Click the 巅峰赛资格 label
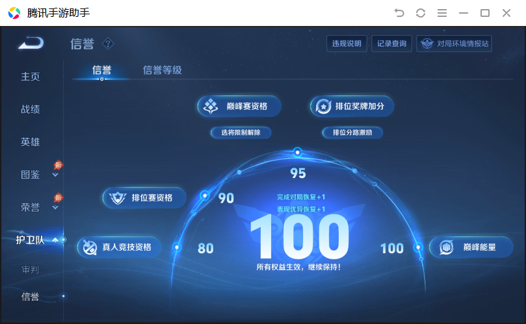The height and width of the screenshot is (324, 526). (247, 106)
